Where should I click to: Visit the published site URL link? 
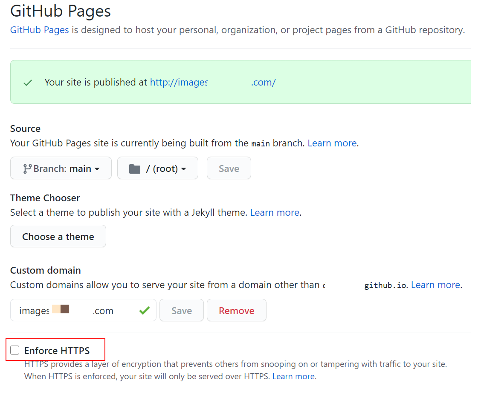click(213, 83)
